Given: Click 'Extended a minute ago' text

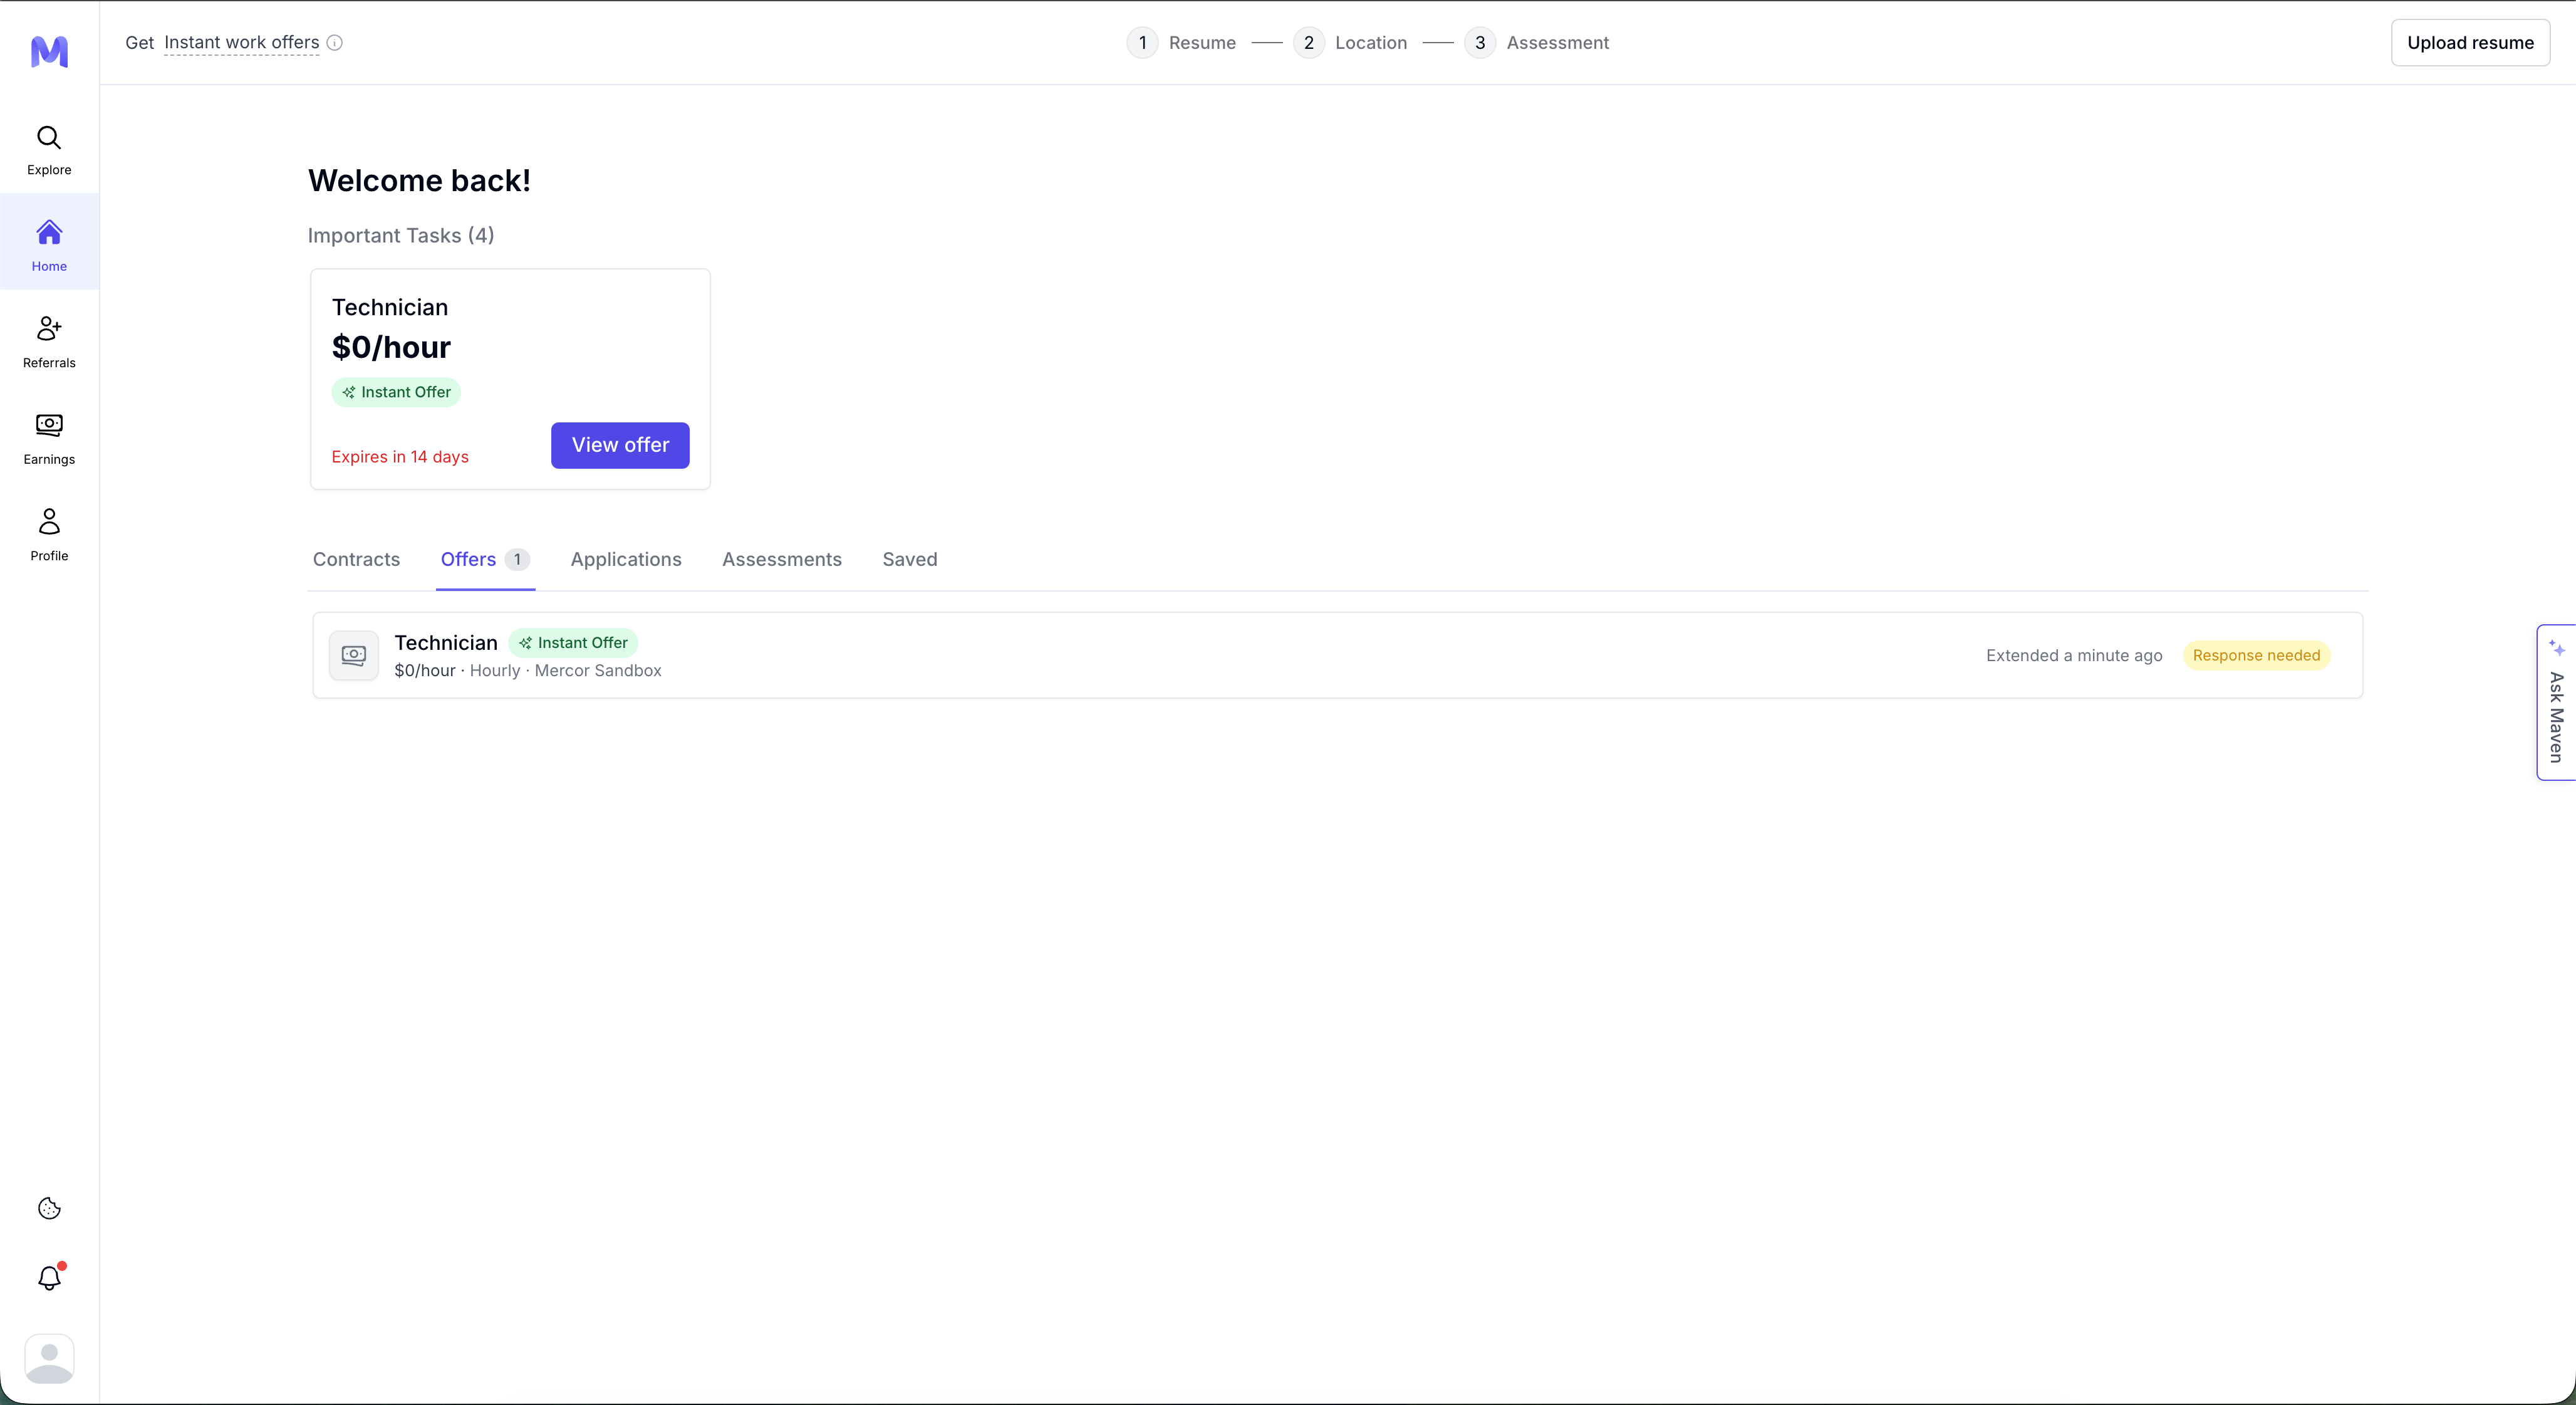Looking at the screenshot, I should pyautogui.click(x=2074, y=655).
